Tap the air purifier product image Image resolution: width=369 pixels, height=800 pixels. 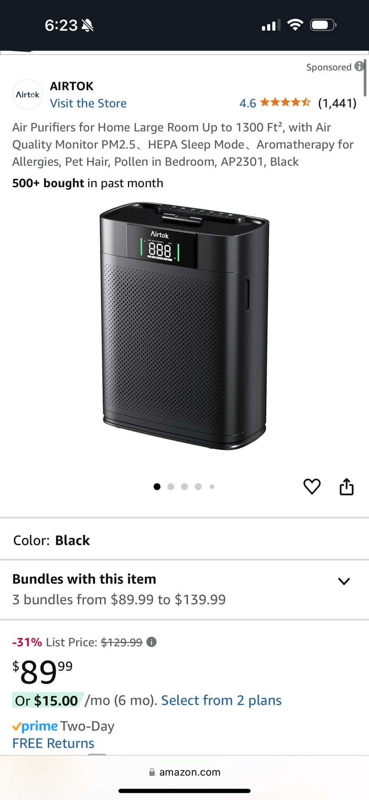[184, 326]
